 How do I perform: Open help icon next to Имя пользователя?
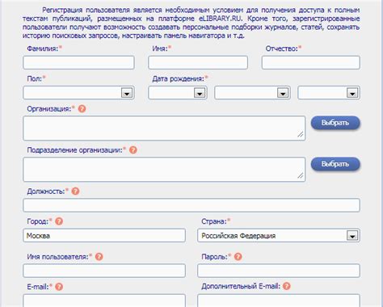point(99,257)
